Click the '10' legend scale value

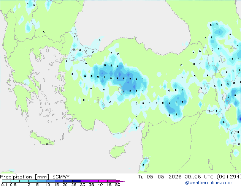pos(48,184)
